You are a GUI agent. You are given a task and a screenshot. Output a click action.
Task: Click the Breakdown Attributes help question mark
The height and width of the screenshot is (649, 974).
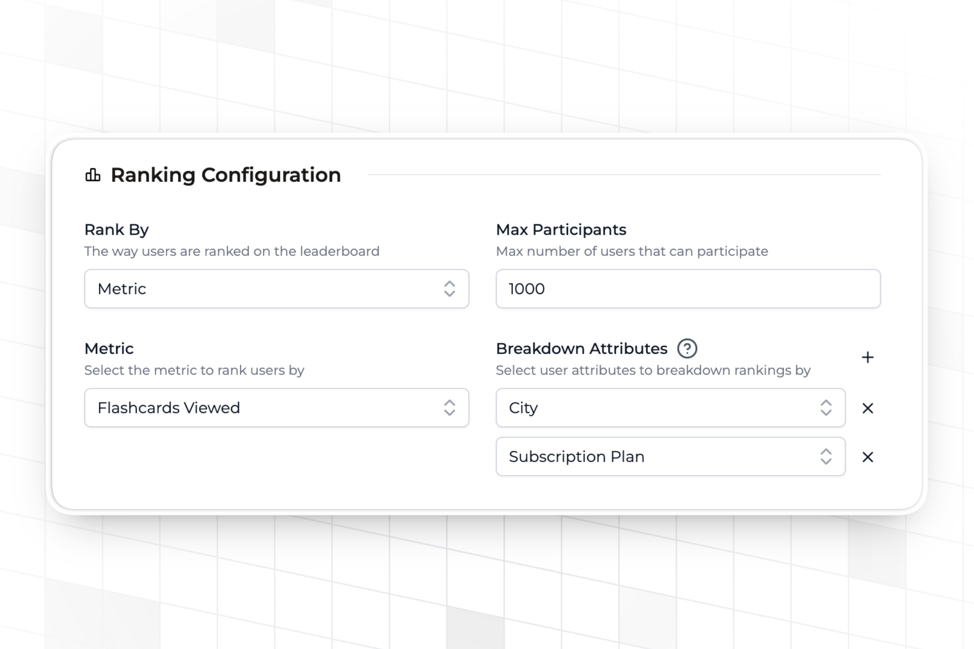coord(687,349)
